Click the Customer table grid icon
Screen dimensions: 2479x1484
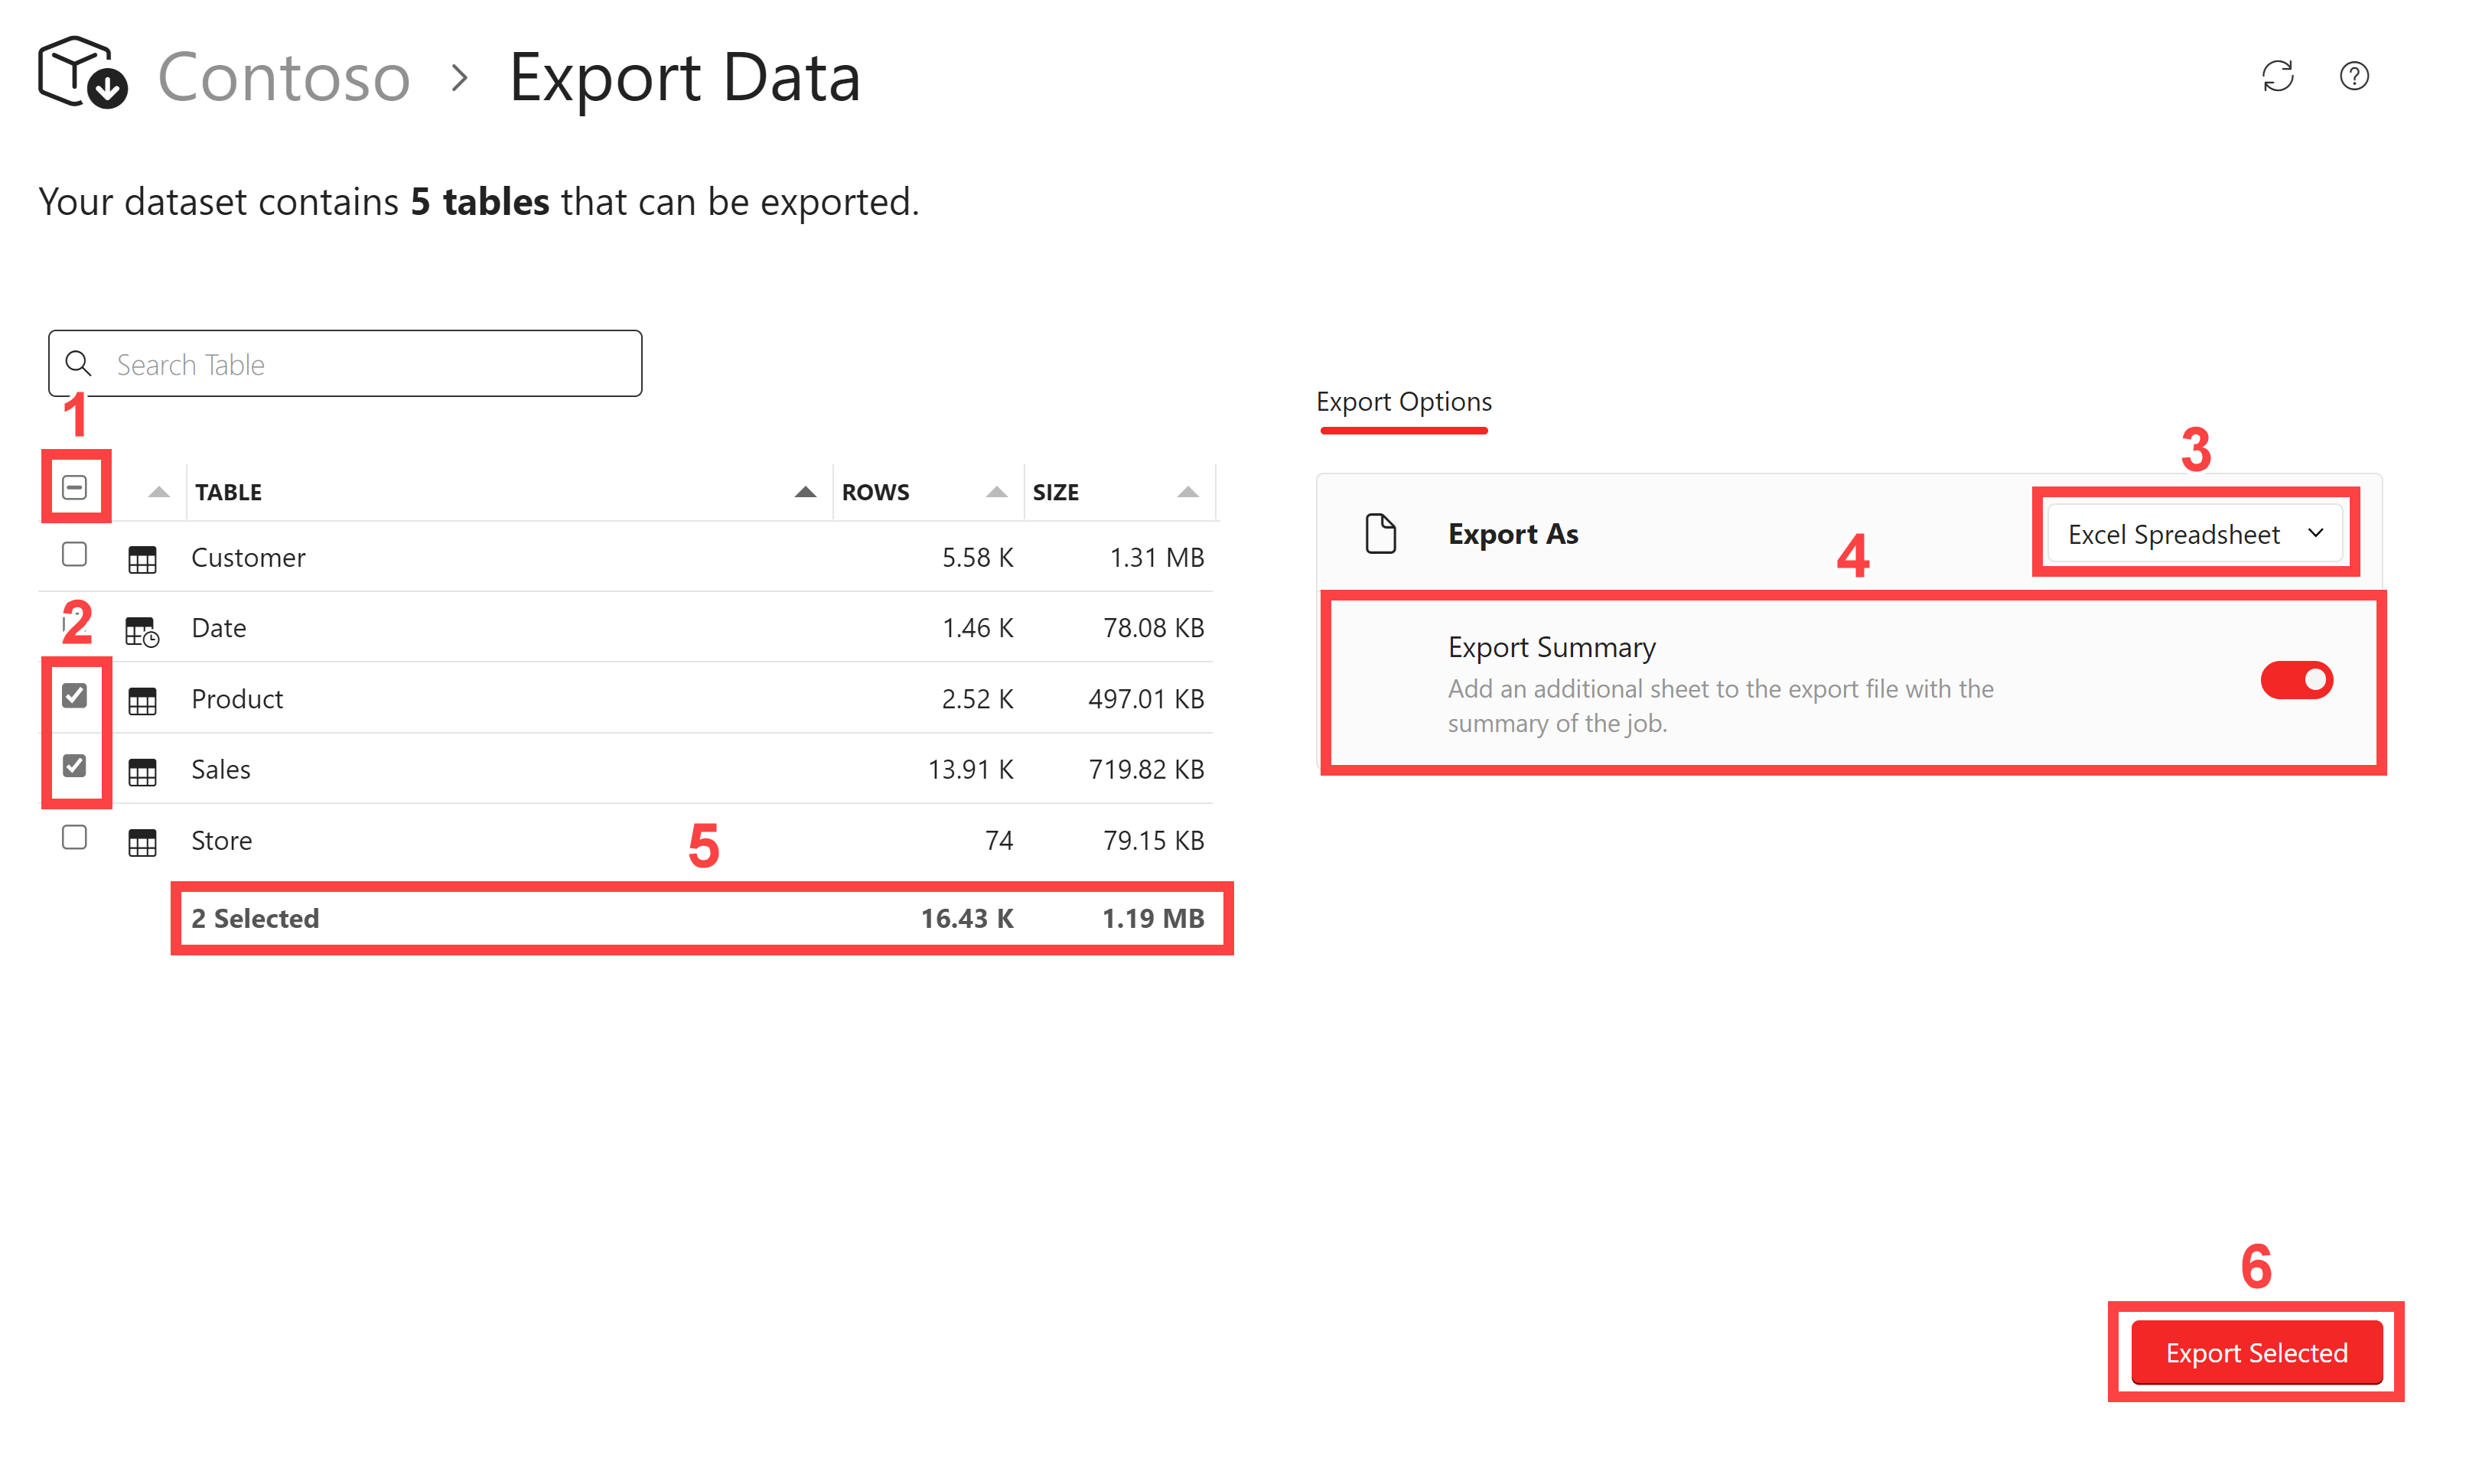point(142,559)
